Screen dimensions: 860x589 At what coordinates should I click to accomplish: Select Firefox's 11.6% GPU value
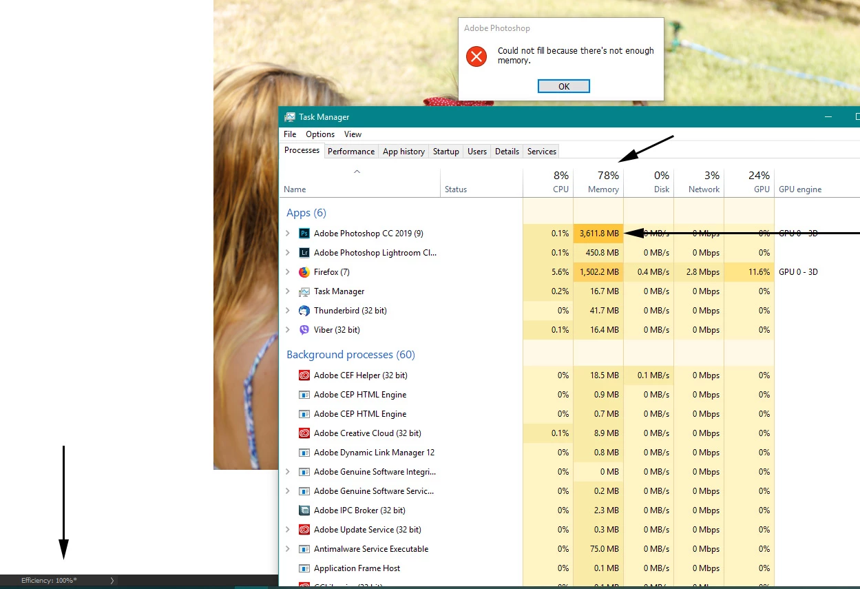(749, 272)
